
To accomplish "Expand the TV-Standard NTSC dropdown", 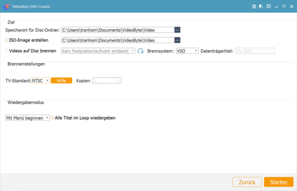I will [41, 81].
